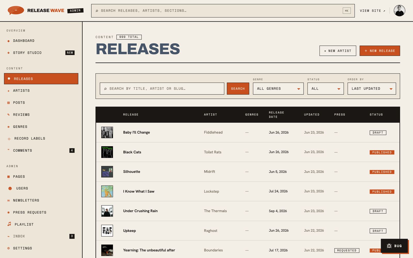The width and height of the screenshot is (413, 258).
Task: Click the Published badge for Black Cats
Action: click(x=382, y=152)
